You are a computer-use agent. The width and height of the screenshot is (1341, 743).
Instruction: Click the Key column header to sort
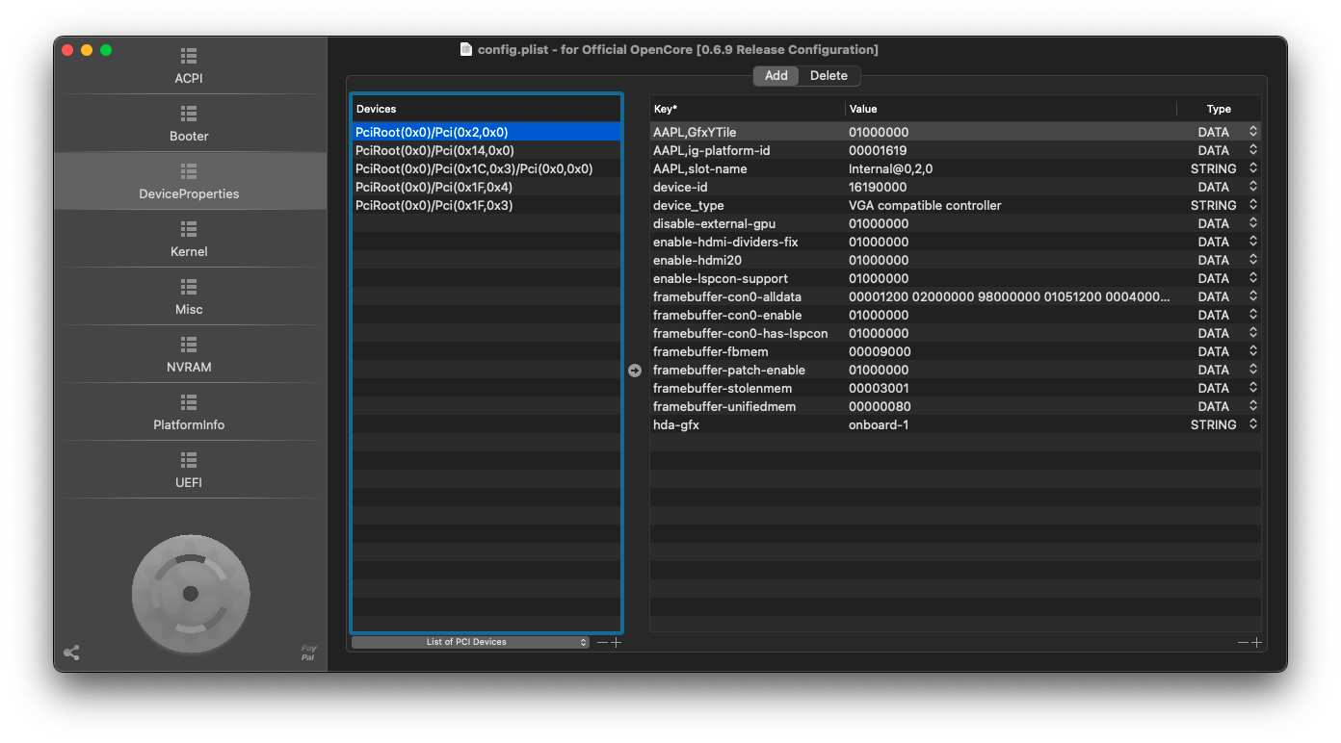pos(747,109)
